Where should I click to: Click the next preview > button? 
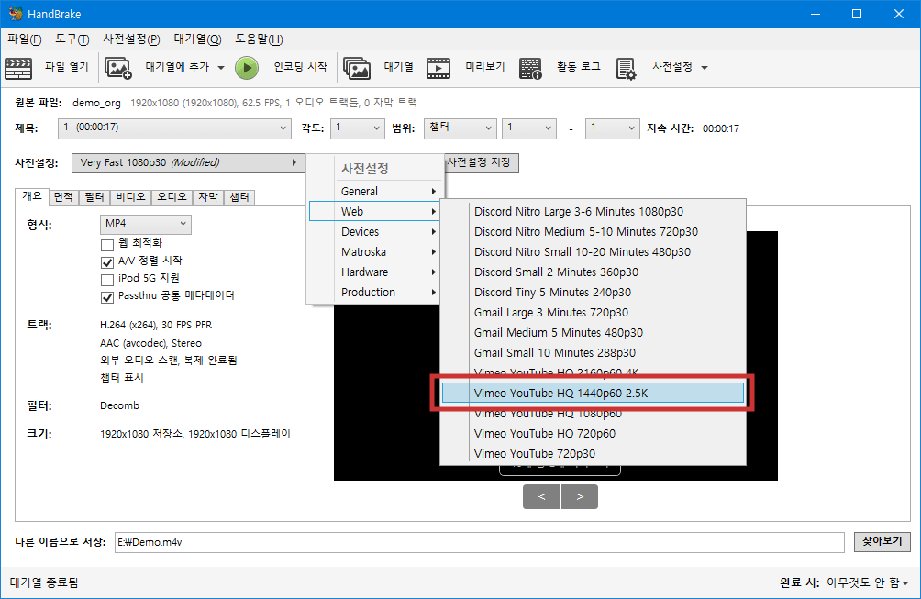580,497
